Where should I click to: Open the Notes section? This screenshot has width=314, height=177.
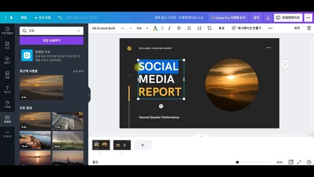(x=95, y=162)
